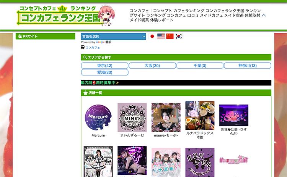This screenshot has height=177, width=287.
Task: Select the 東京(42) area button
Action: 105,66
